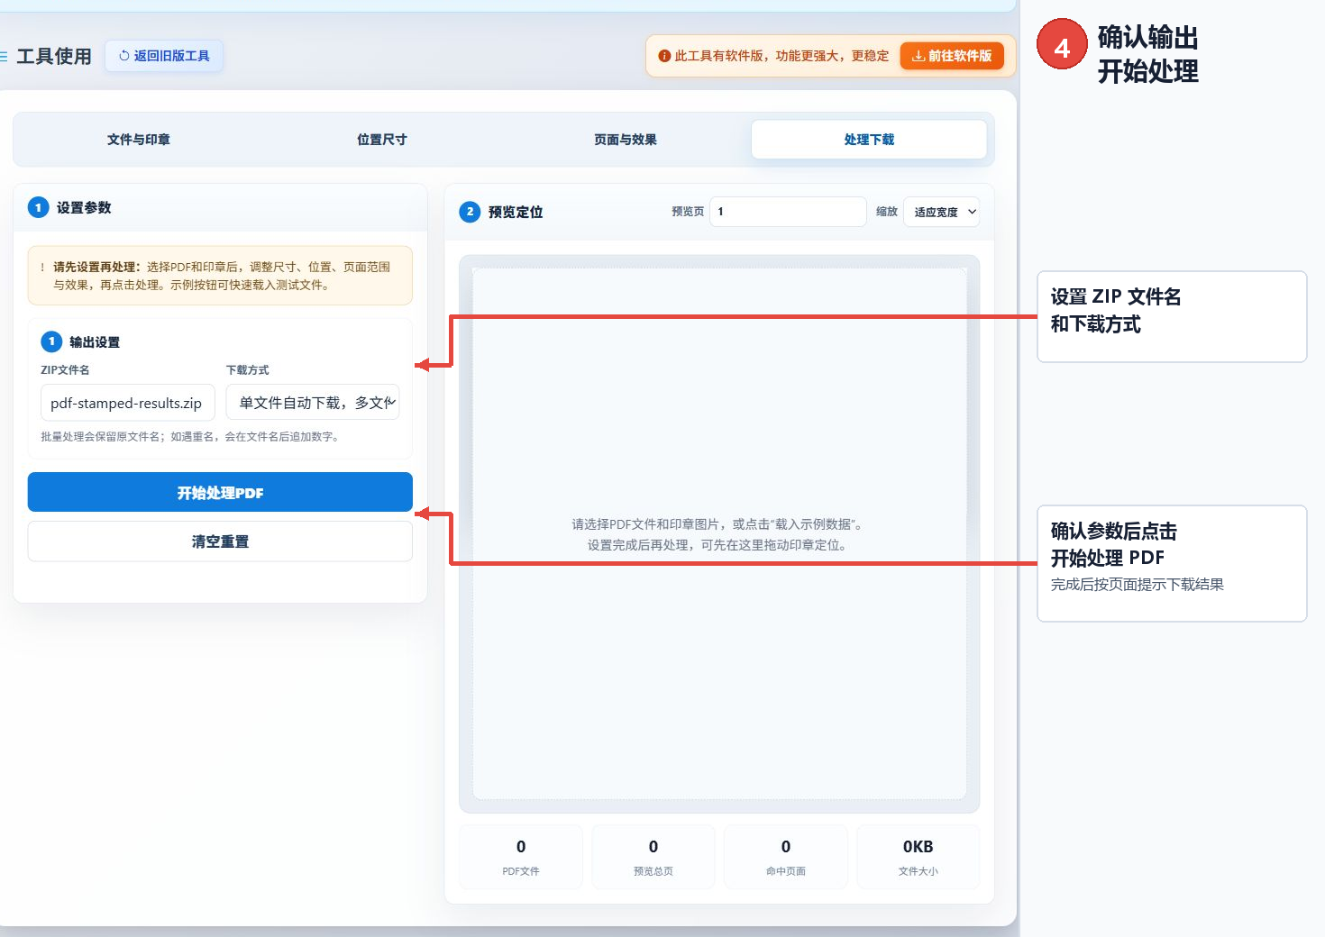Click the 预览页 number field

(x=788, y=212)
